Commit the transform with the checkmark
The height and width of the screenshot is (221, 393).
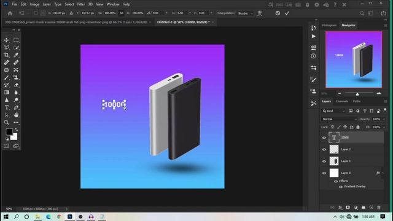pos(287,13)
